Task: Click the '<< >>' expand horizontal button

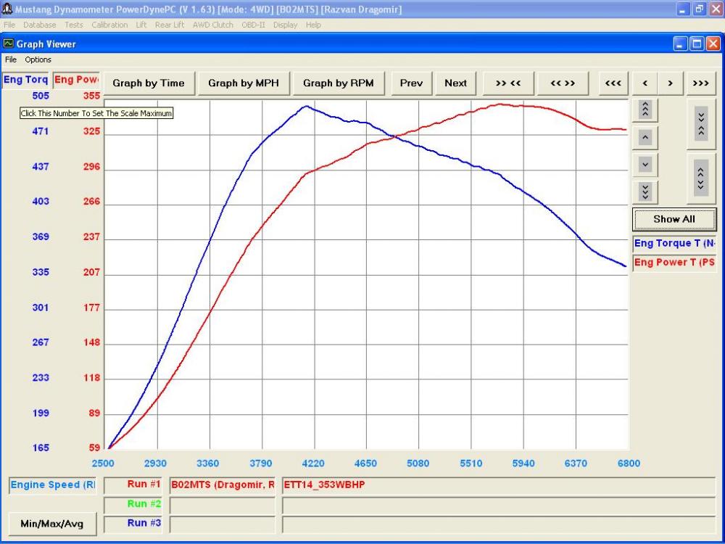Action: point(563,83)
